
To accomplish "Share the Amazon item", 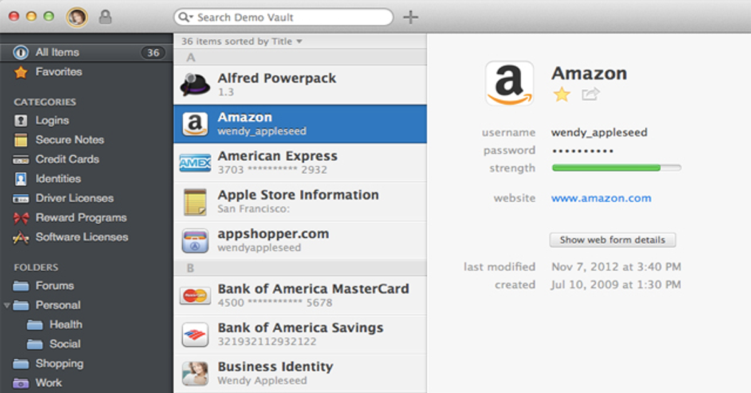I will (590, 94).
